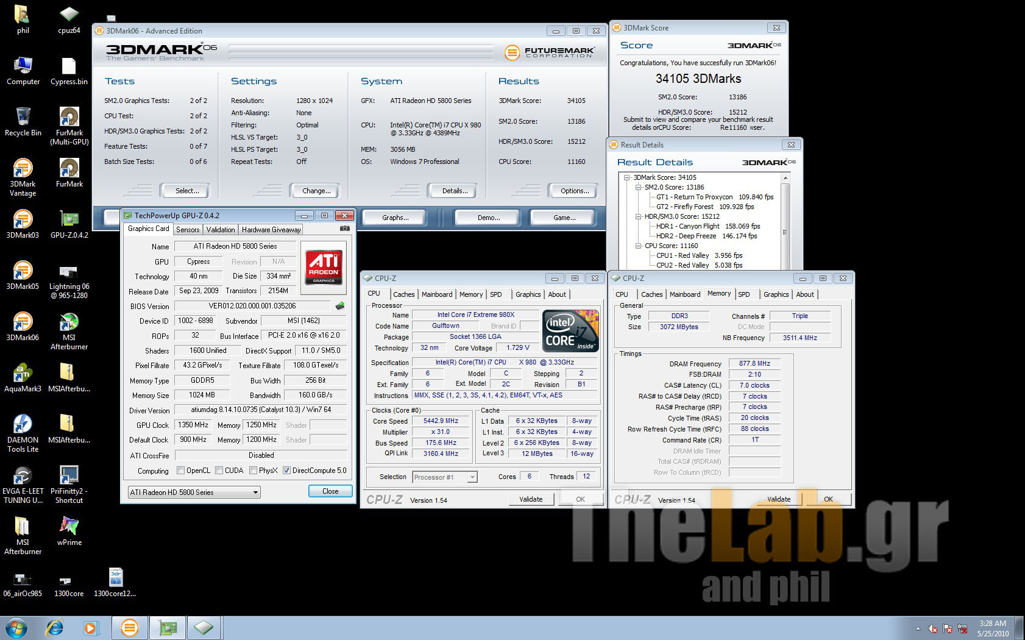This screenshot has height=640, width=1025.
Task: Open the 3DMark Vantage desktop icon
Action: pos(23,169)
